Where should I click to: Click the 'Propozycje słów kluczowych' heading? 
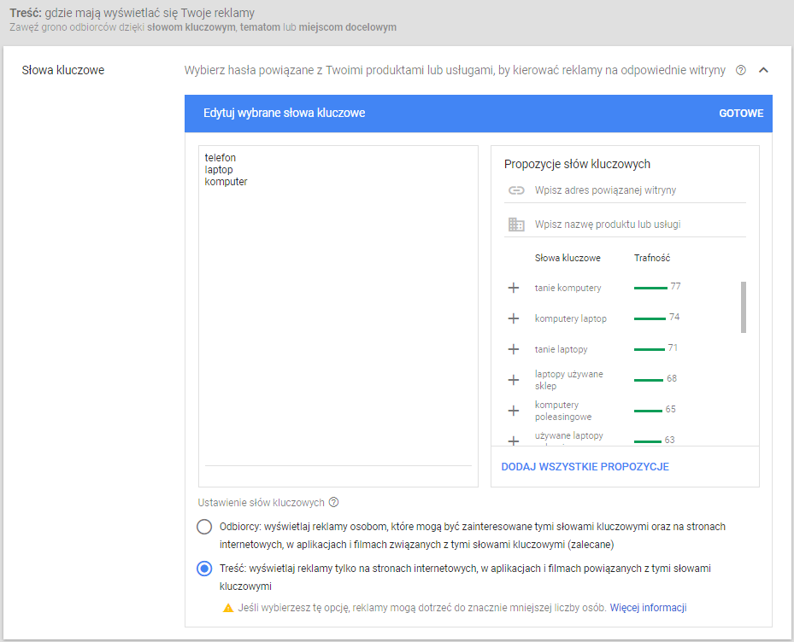point(577,164)
